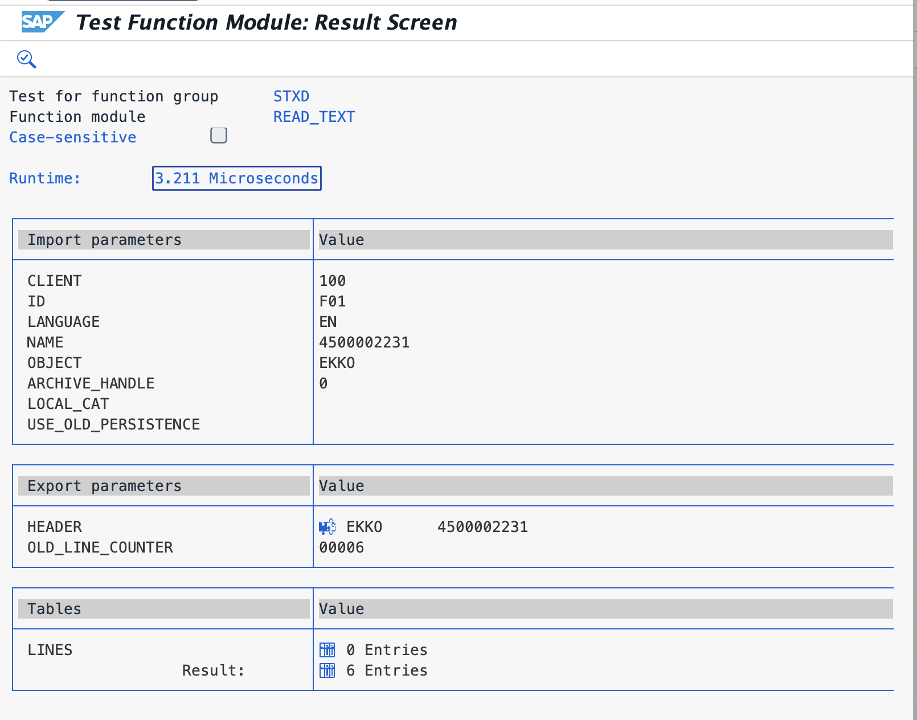Viewport: 917px width, 720px height.
Task: Open Result table icon with 6 Entries
Action: (x=327, y=670)
